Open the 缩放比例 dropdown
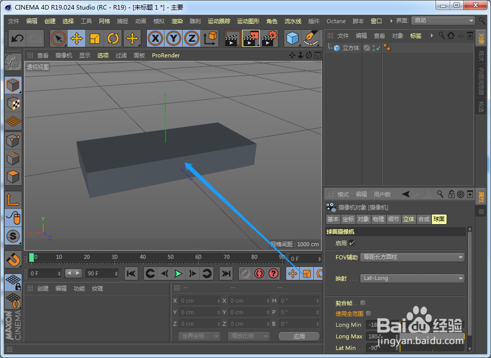491x358 pixels. [x=249, y=336]
